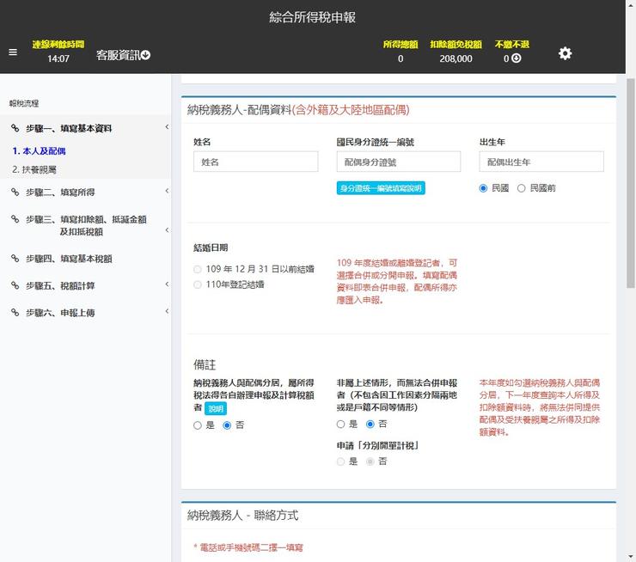Click the settings gear icon
This screenshot has width=636, height=562.
click(x=565, y=53)
